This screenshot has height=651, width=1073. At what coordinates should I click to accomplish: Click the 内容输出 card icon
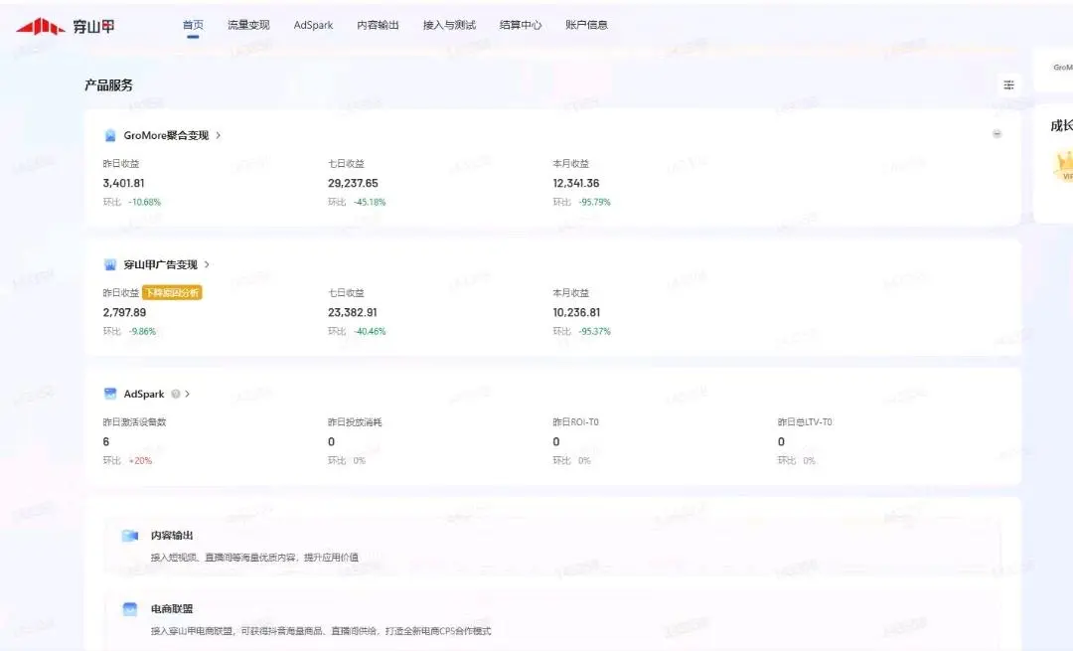point(130,536)
